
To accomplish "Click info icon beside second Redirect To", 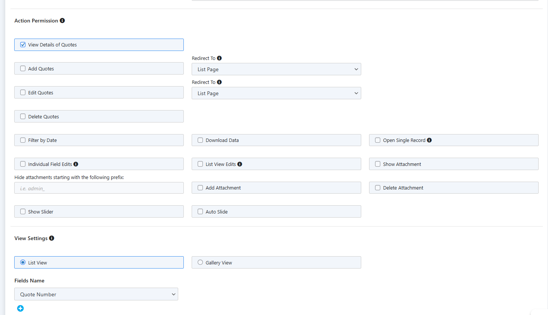I will tap(219, 82).
